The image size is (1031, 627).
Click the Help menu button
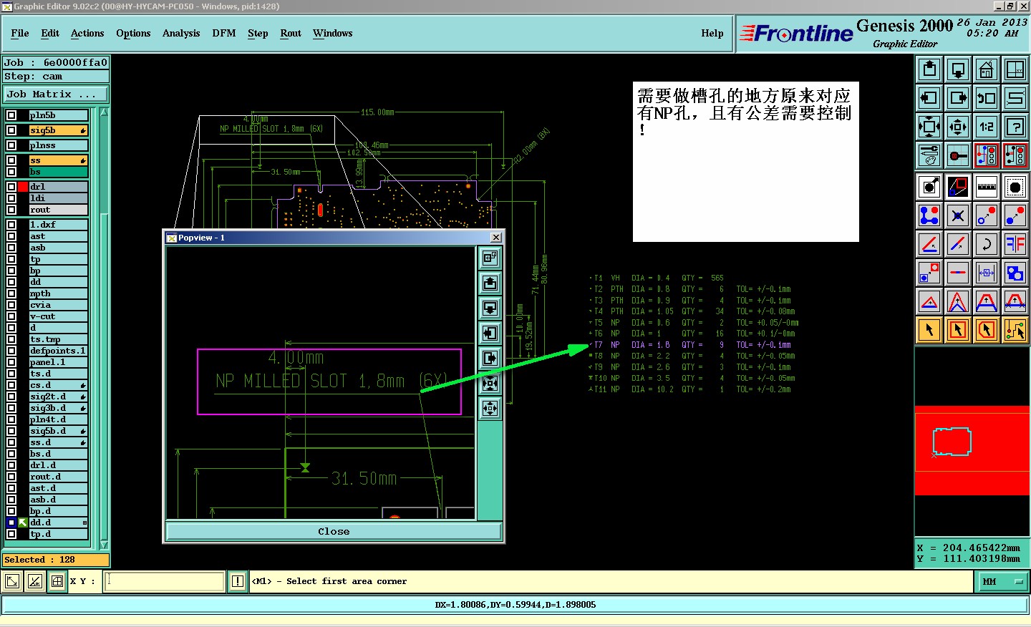coord(712,33)
